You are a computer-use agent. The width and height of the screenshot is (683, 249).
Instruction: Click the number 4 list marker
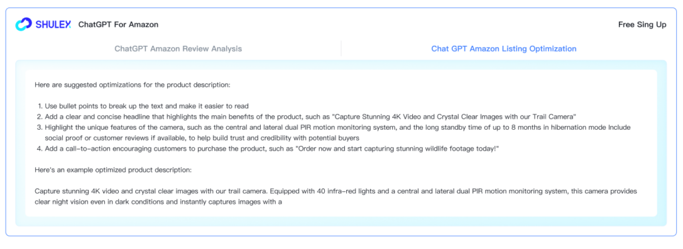(39, 149)
